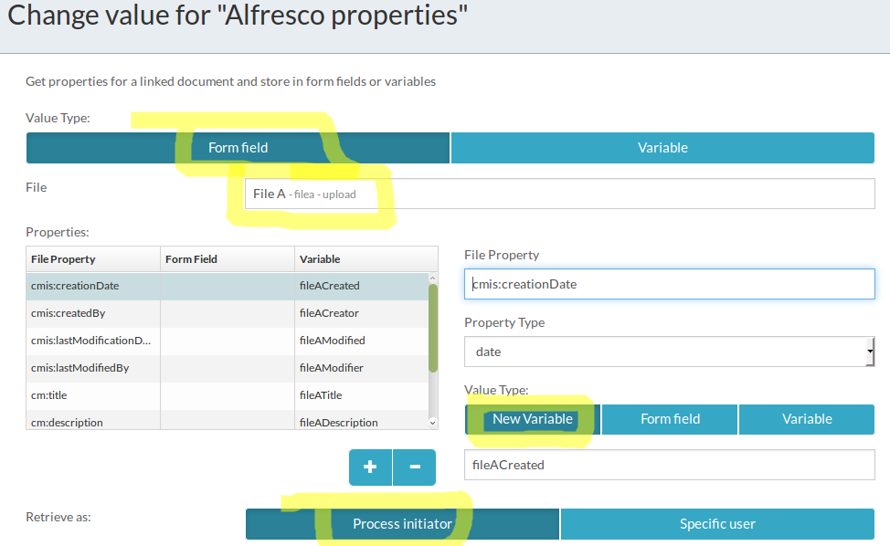Click the properties table scrollbar thumb
The height and width of the screenshot is (546, 890).
click(x=432, y=329)
